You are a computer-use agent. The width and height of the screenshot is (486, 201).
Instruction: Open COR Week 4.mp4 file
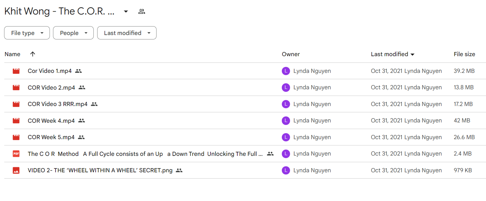51,121
